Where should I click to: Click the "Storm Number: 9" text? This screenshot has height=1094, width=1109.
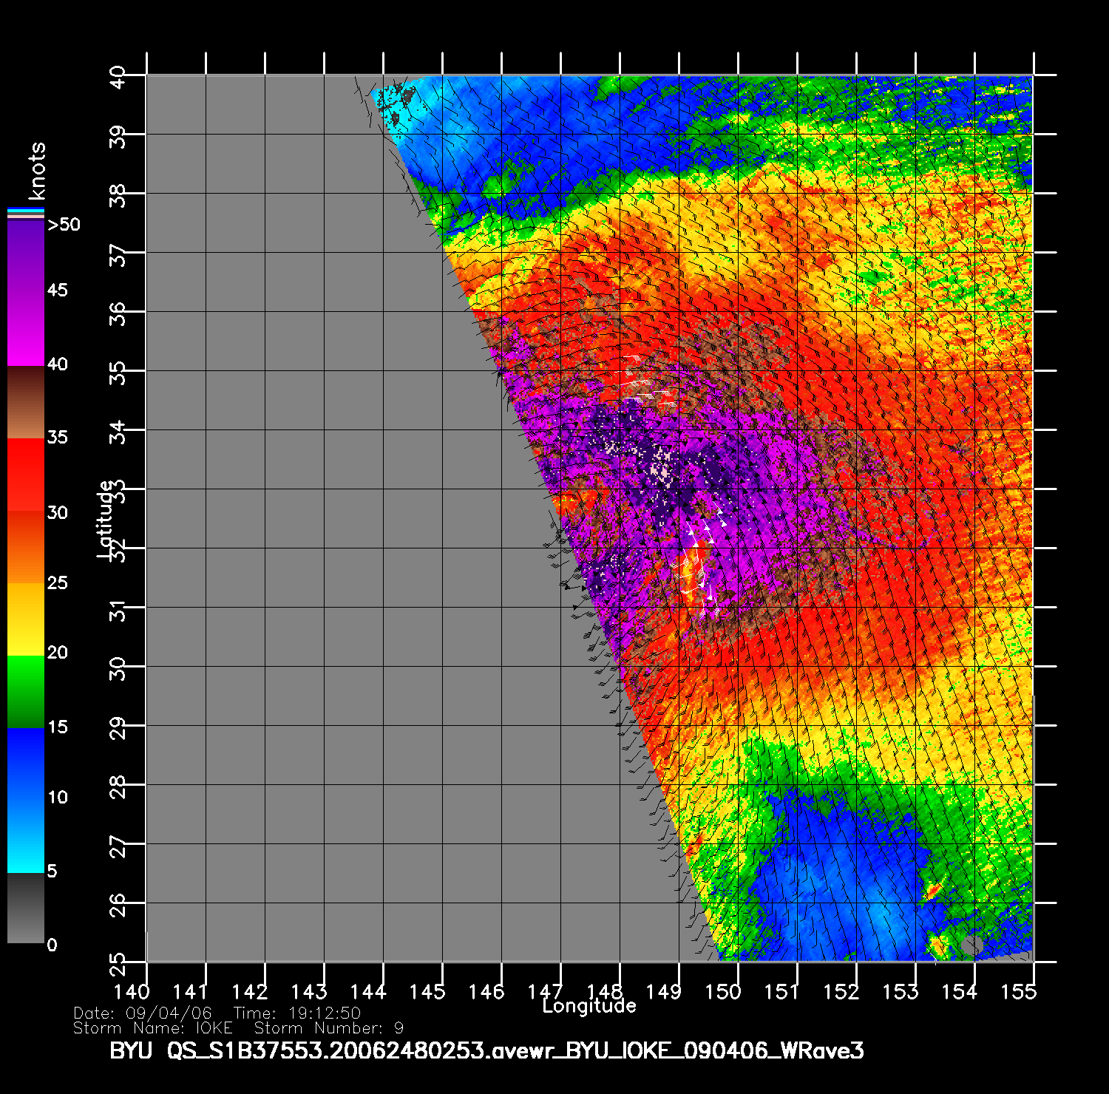click(329, 1028)
